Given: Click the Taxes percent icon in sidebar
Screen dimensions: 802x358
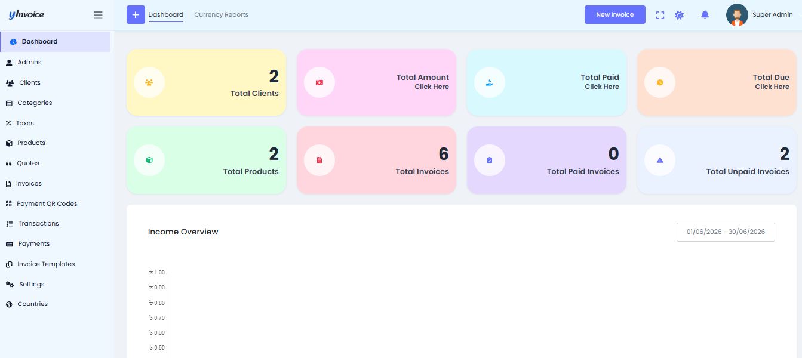Looking at the screenshot, I should 8,123.
